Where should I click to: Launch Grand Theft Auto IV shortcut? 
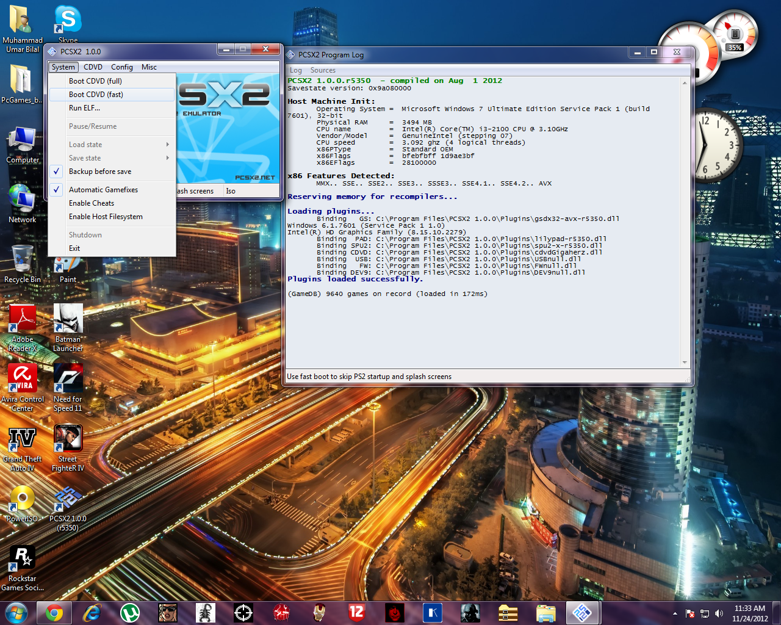pyautogui.click(x=23, y=448)
